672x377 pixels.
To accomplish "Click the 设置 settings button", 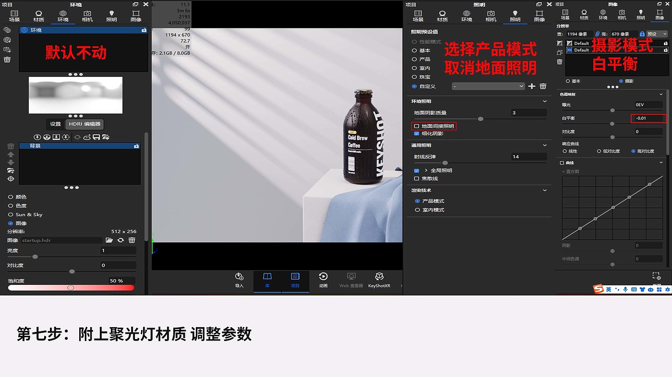I will pos(56,124).
